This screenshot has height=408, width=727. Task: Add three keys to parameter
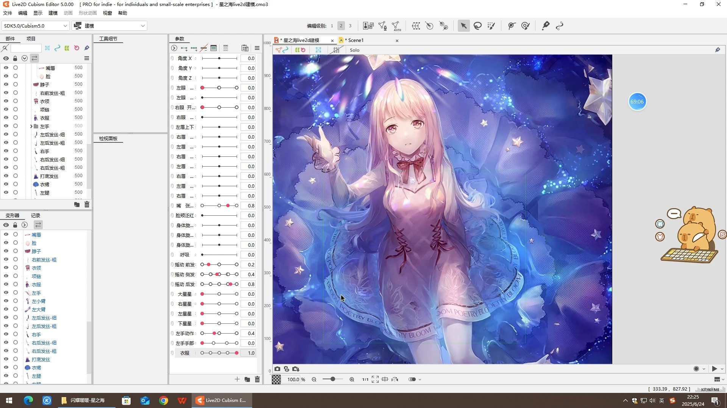pos(194,48)
